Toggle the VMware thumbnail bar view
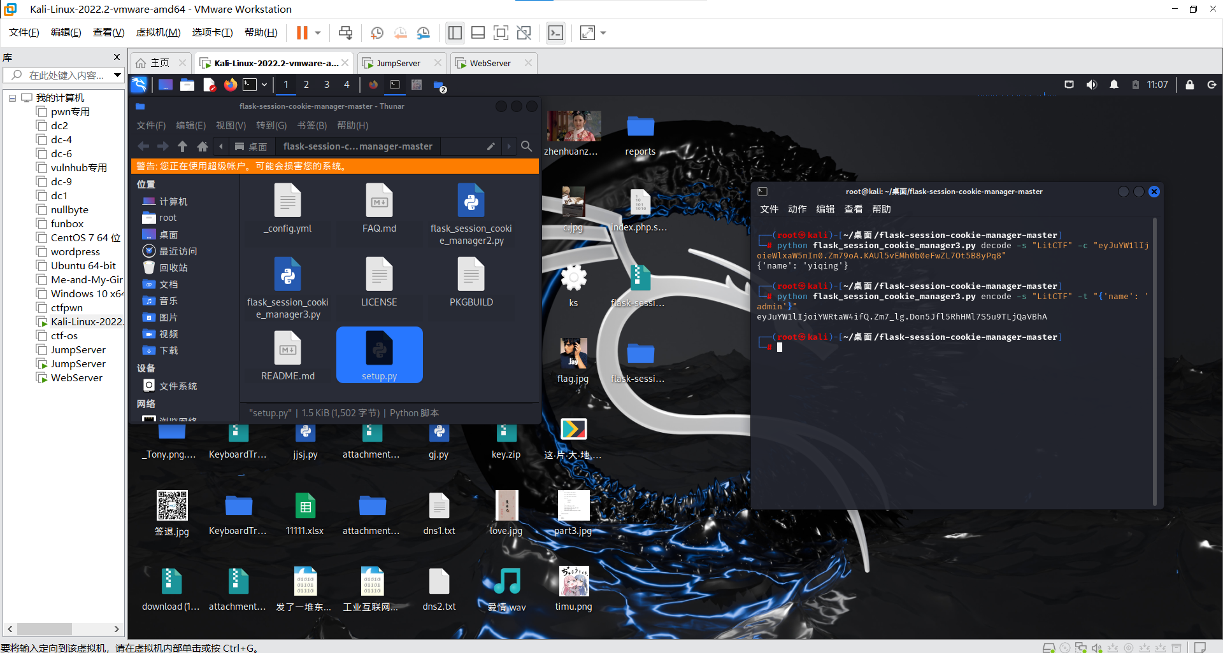This screenshot has height=653, width=1223. tap(478, 32)
